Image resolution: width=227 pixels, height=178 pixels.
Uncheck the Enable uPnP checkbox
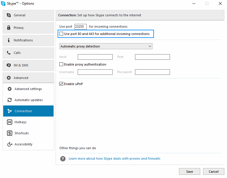(61, 84)
